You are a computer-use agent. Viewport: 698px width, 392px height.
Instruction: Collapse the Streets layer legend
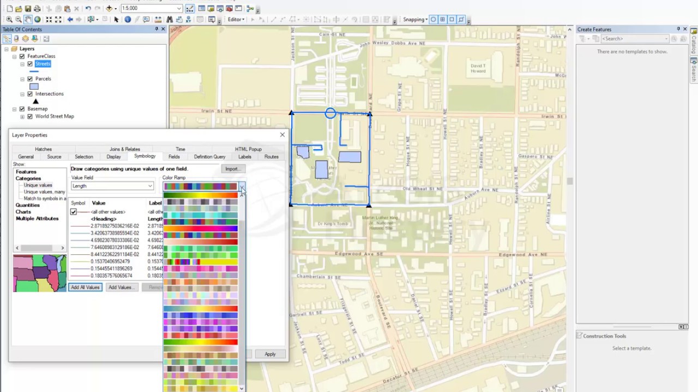[x=22, y=64]
